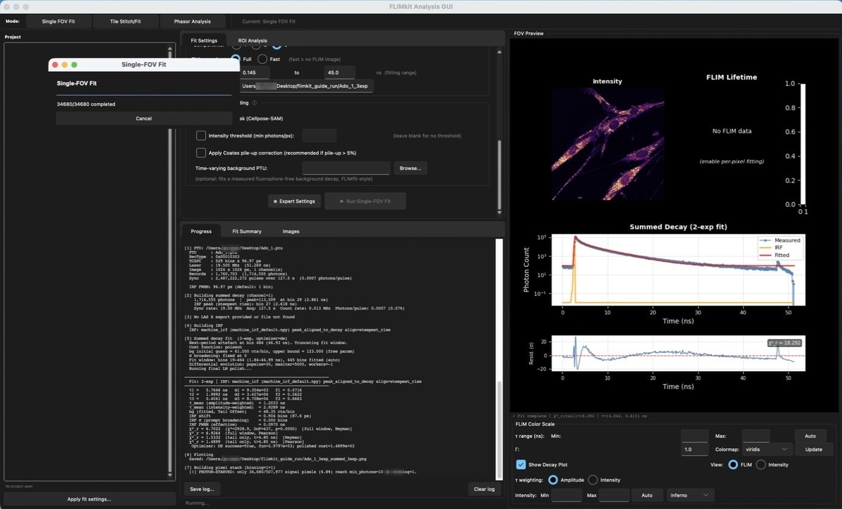Click the Progress log vertical scrollbar
The height and width of the screenshot is (509, 842).
tap(499, 359)
